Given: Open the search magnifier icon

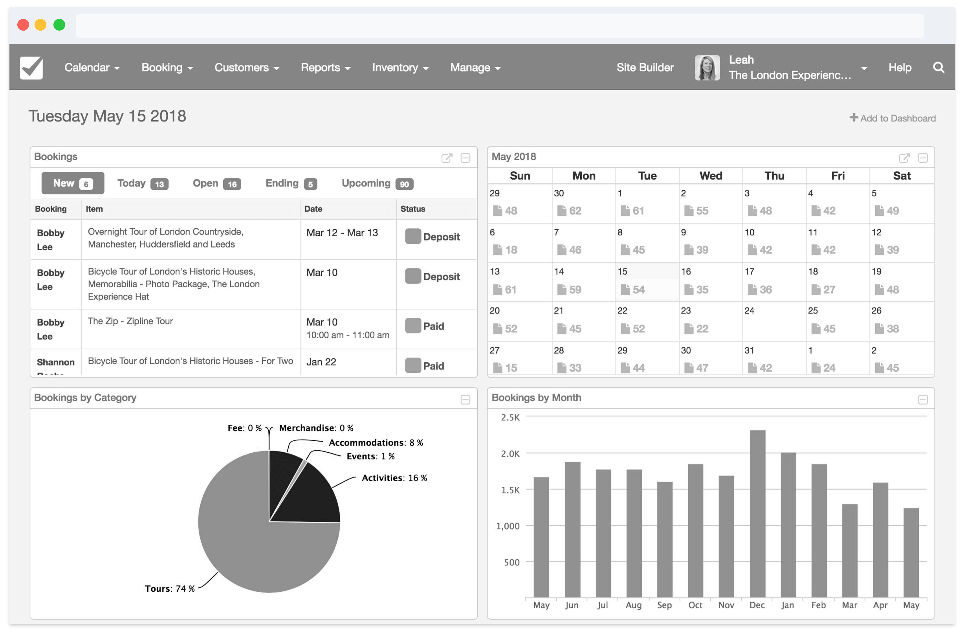Looking at the screenshot, I should tap(938, 68).
